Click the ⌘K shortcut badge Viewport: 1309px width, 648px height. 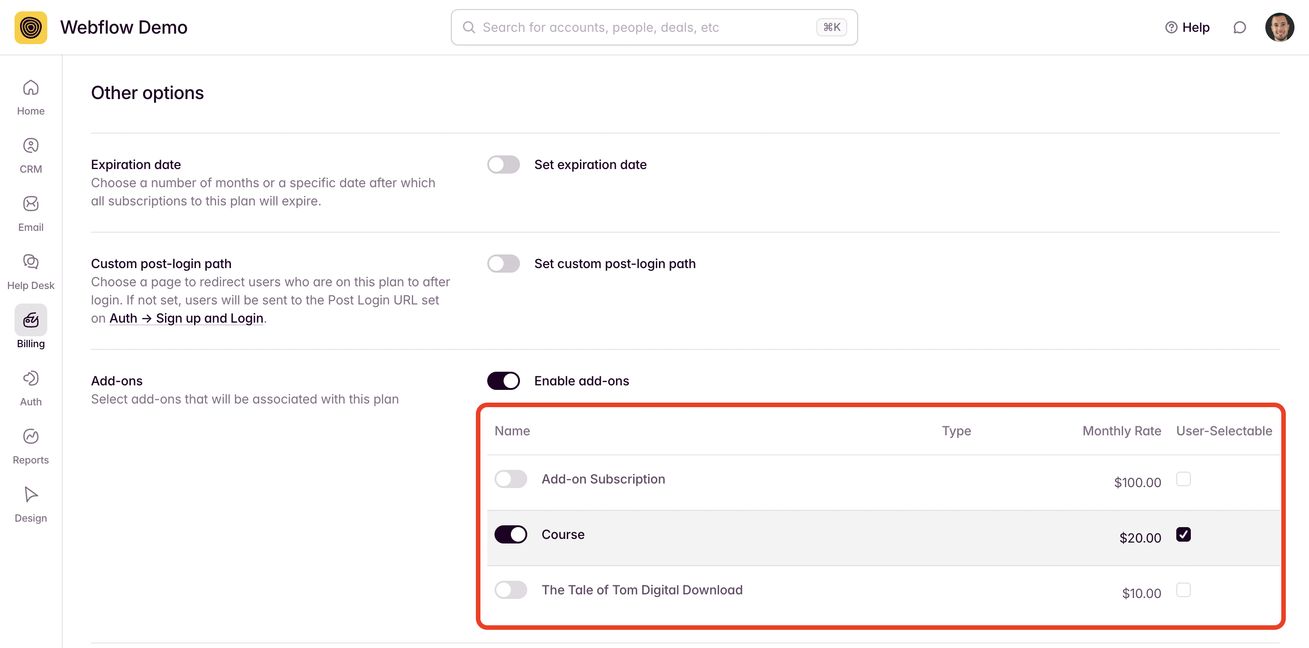[x=831, y=27]
